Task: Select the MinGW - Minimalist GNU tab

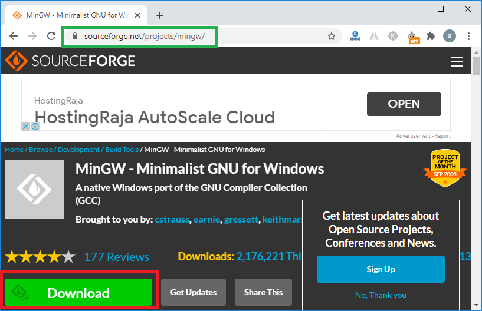Action: pos(76,15)
